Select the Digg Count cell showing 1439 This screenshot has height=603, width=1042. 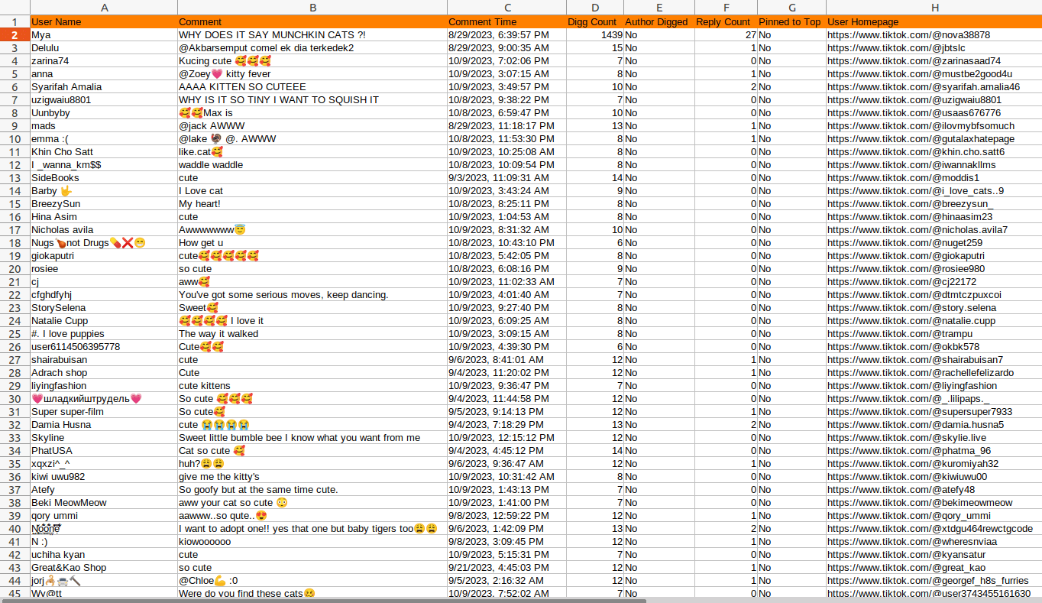click(611, 35)
